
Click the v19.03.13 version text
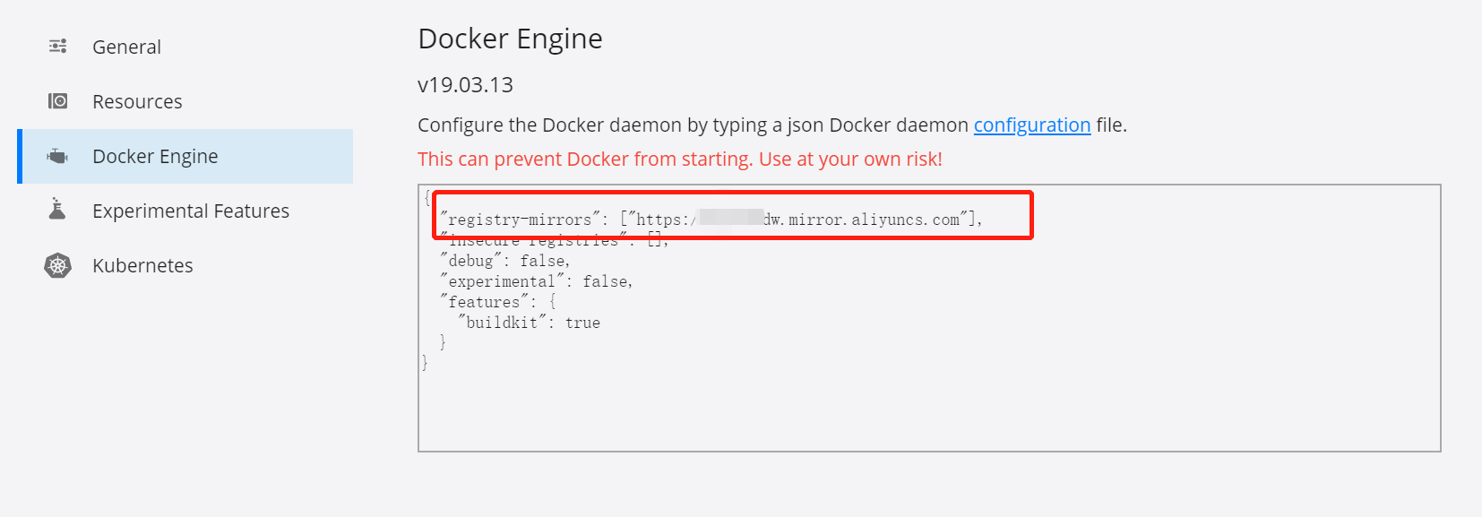tap(465, 85)
